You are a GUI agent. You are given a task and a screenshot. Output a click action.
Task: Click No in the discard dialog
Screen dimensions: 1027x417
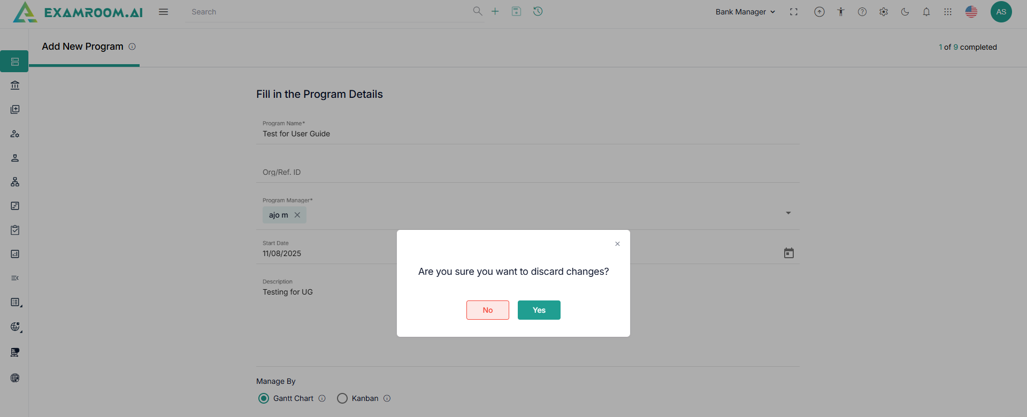click(x=487, y=310)
